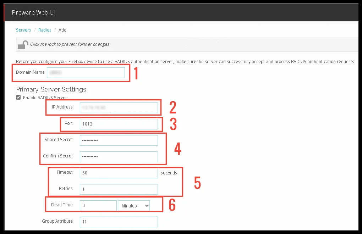Screen dimensions: 362x234
Task: Focus the IP Address input field
Action: tap(119, 108)
